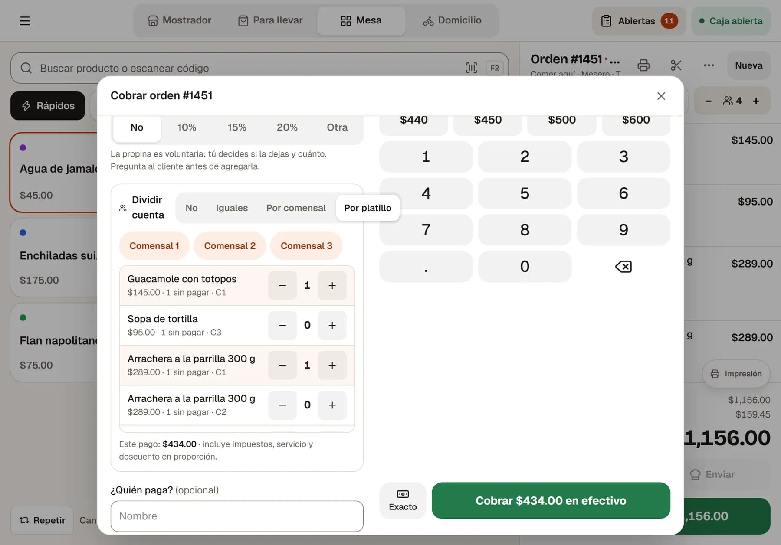Screen dimensions: 781x545
Task: Select Otra tip option
Action: pos(337,127)
